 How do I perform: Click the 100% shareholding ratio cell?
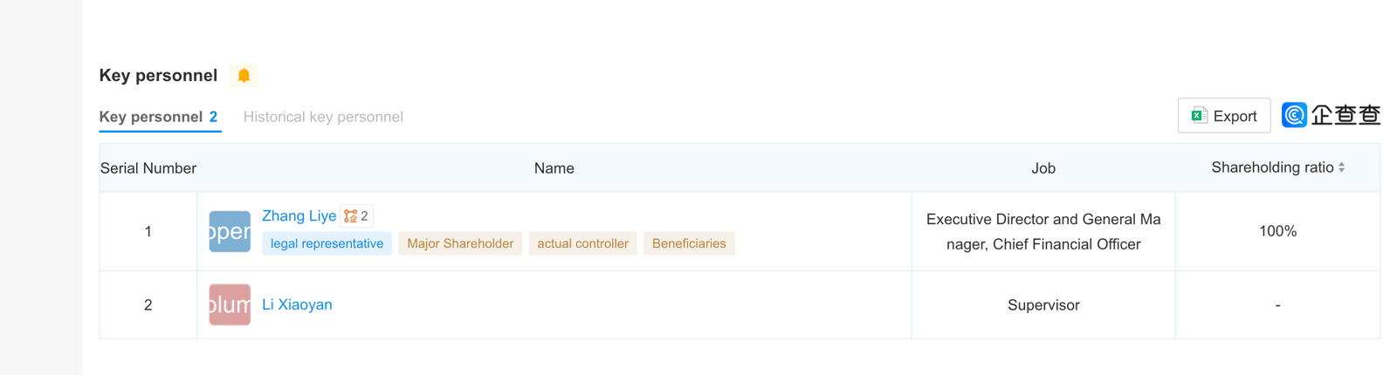pyautogui.click(x=1277, y=231)
